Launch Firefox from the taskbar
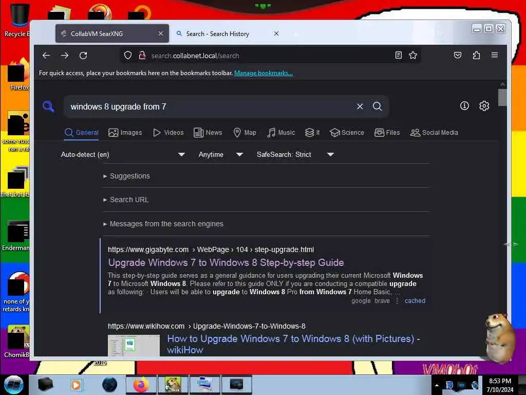 [x=141, y=385]
